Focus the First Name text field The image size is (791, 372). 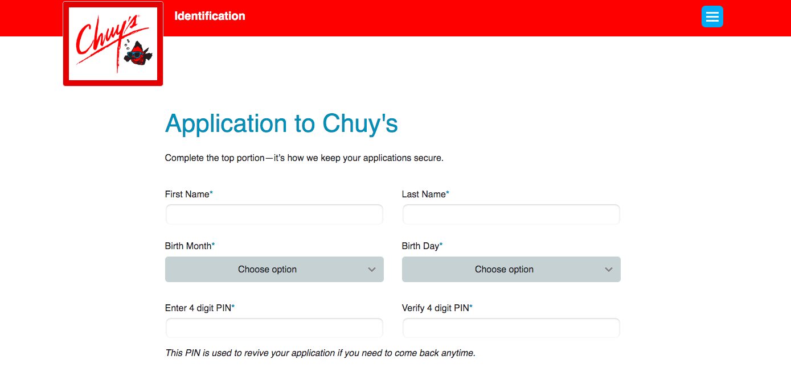coord(274,215)
